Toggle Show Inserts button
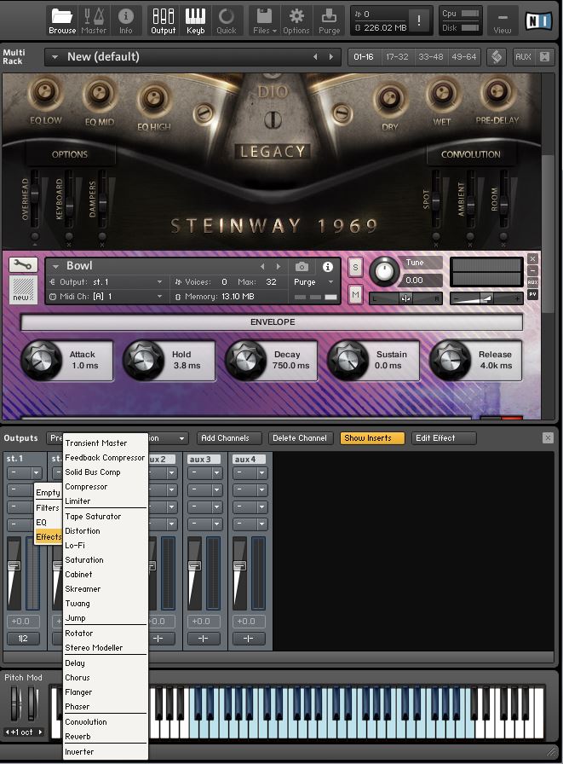Screen dimensions: 563x764 [372, 438]
